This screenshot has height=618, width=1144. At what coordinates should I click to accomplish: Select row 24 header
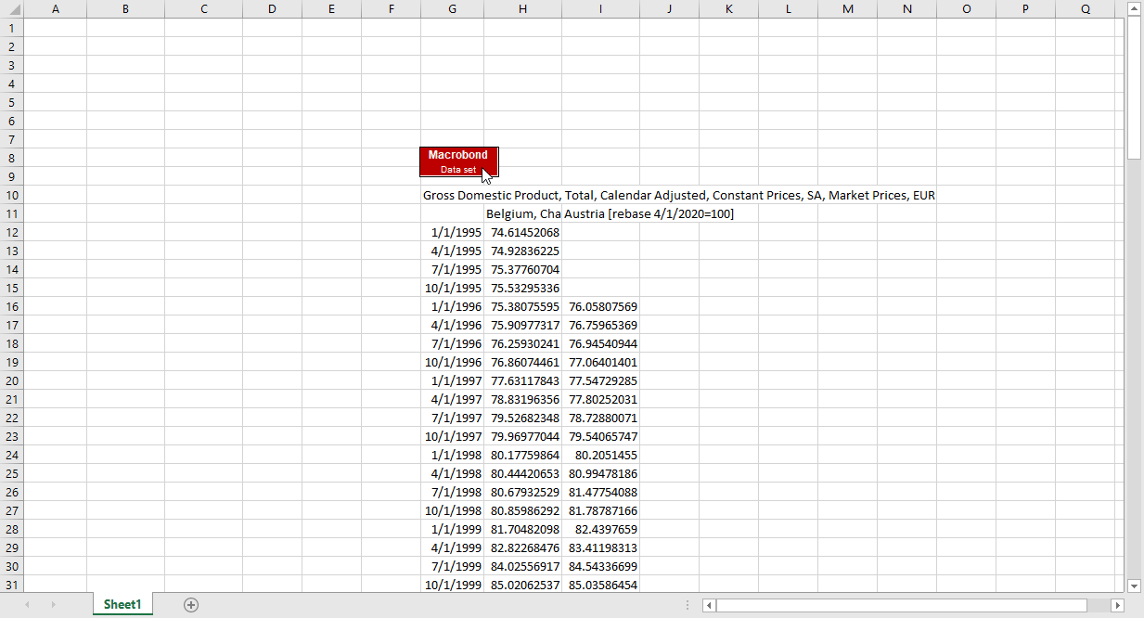click(x=11, y=455)
